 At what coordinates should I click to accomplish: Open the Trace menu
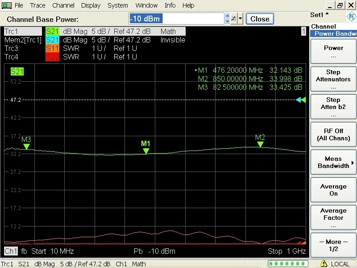[x=37, y=5]
